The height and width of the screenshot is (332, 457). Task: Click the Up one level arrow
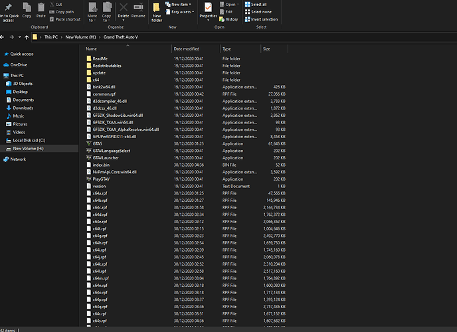27,37
